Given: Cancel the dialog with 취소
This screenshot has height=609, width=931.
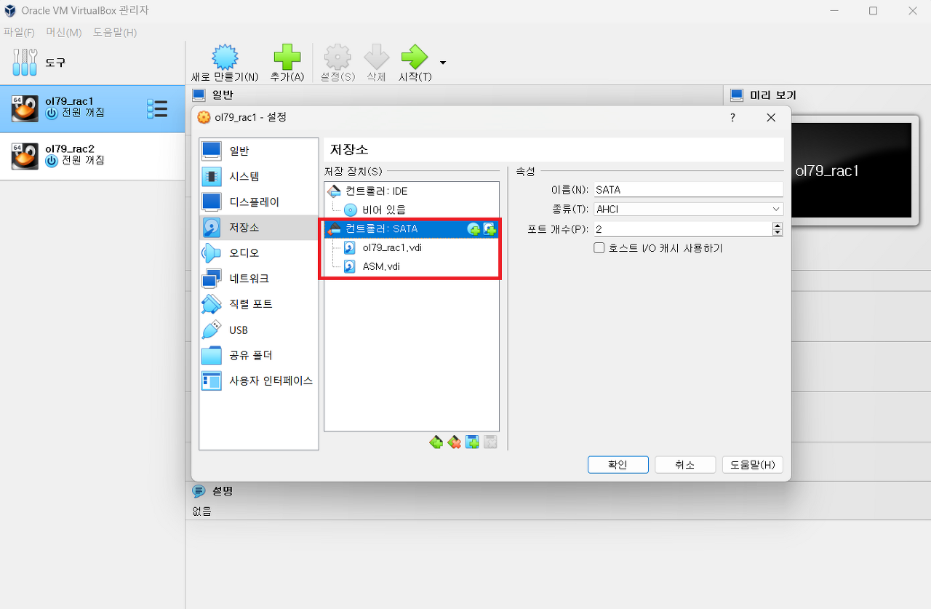Looking at the screenshot, I should (685, 465).
